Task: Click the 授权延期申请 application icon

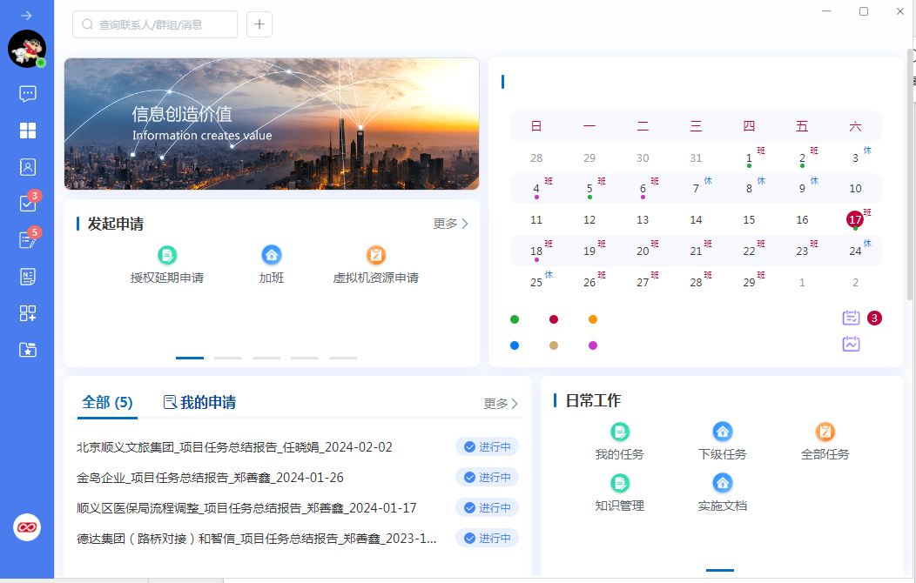Action: click(167, 255)
